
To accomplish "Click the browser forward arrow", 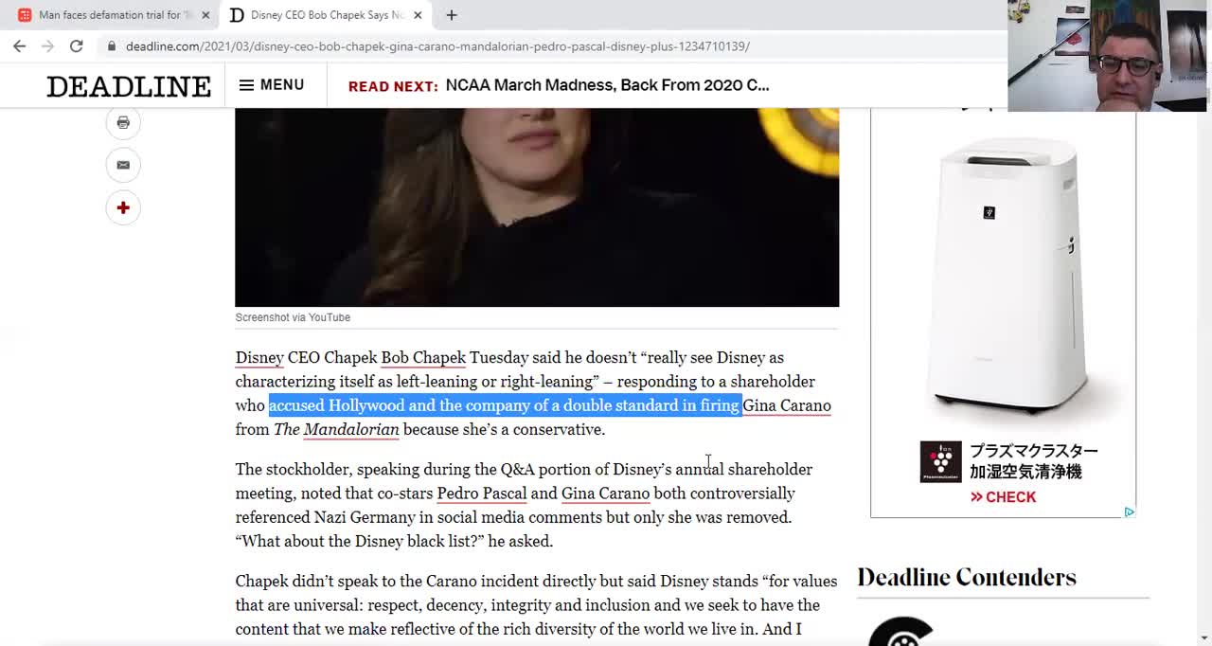I will point(47,45).
